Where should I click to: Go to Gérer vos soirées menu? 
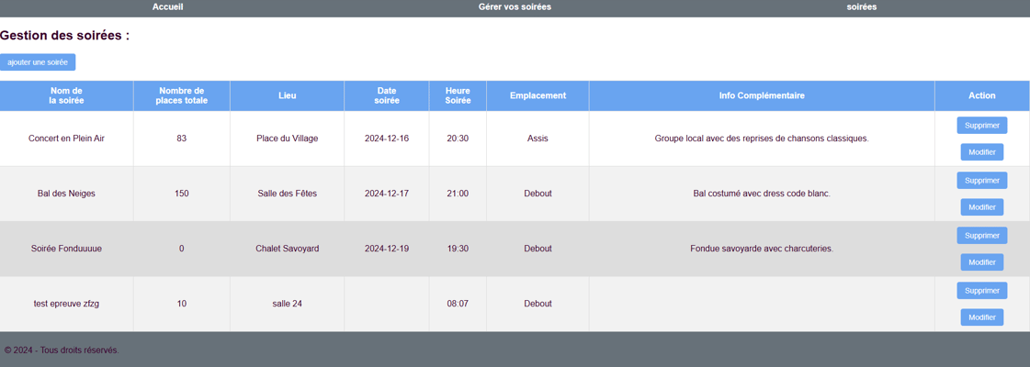click(515, 6)
